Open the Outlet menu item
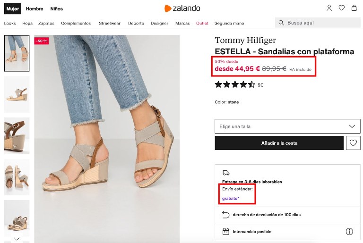This screenshot has height=243, width=363. tap(202, 23)
